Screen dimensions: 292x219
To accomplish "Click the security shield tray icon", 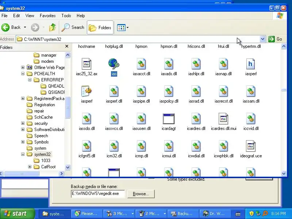I will [x=251, y=214].
